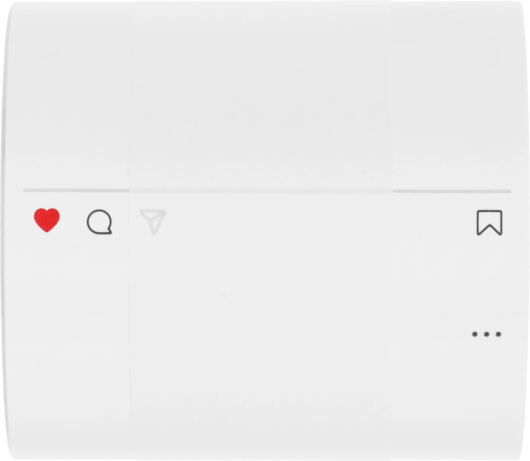Toggle the filled red heart off
The width and height of the screenshot is (530, 461).
pyautogui.click(x=47, y=220)
